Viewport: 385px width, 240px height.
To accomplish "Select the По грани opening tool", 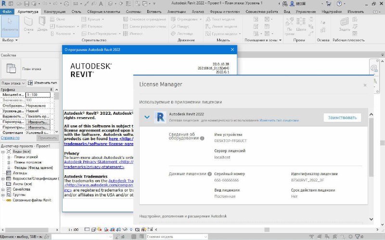I will coord(290,26).
